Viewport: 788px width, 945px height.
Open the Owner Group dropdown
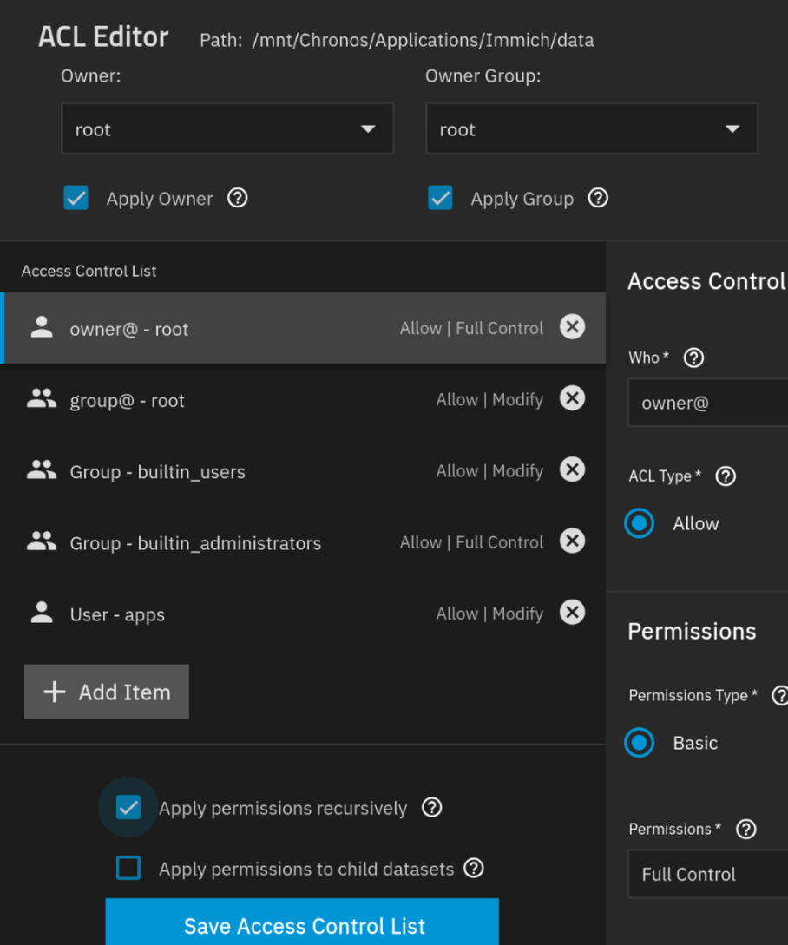point(591,129)
